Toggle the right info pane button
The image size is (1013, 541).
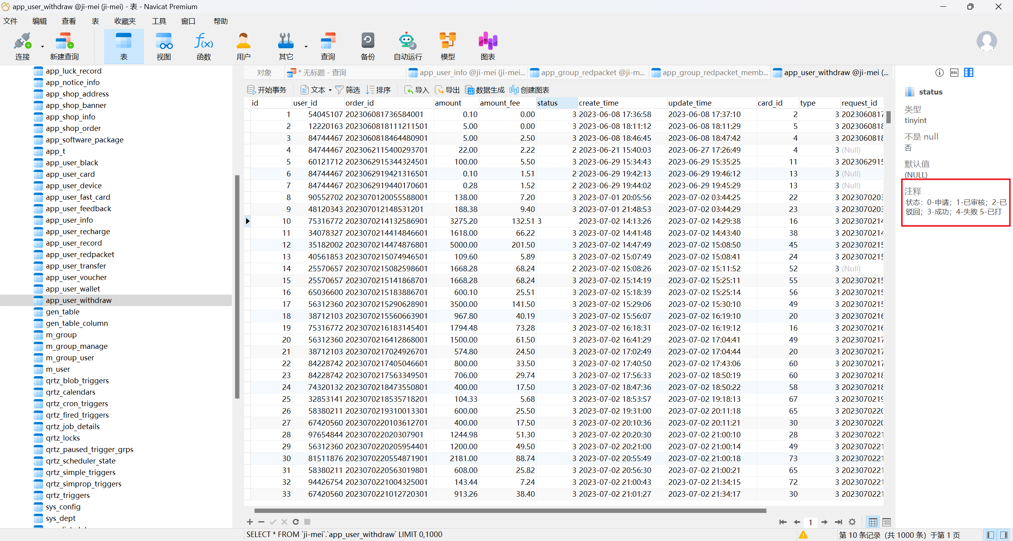pos(1004,535)
